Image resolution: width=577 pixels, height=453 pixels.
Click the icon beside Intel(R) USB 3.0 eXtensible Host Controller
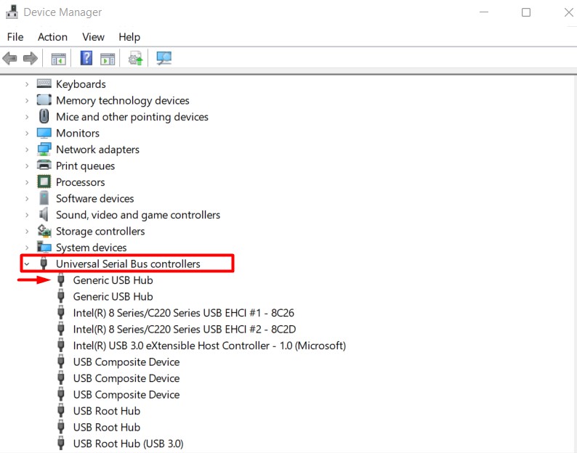click(x=61, y=346)
